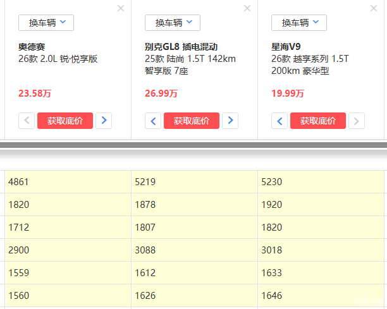The height and width of the screenshot is (309, 387).
Task: Move 别克GL8 column right with arrow
Action: [x=230, y=121]
